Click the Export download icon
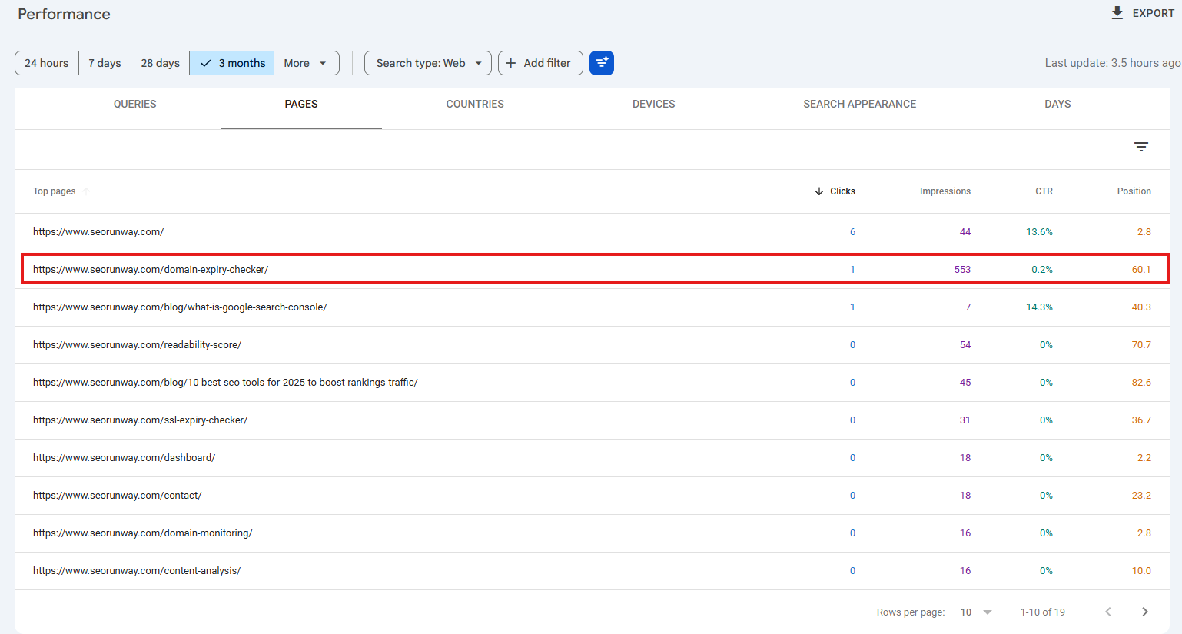1182x634 pixels. click(x=1117, y=13)
